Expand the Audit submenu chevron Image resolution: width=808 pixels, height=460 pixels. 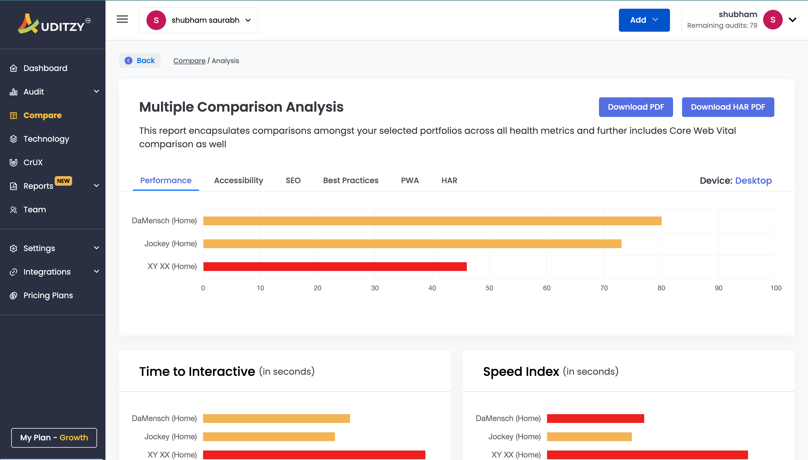[x=97, y=91]
